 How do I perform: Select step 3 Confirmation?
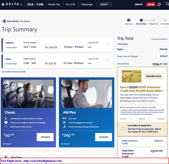165,20
